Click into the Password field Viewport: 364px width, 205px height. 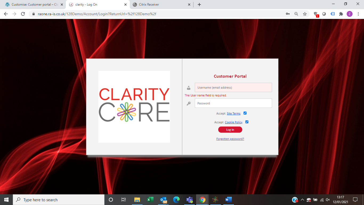tap(233, 103)
